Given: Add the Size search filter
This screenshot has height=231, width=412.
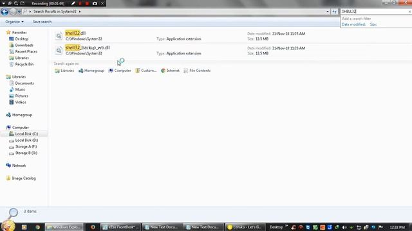Looking at the screenshot, I should click(x=373, y=24).
